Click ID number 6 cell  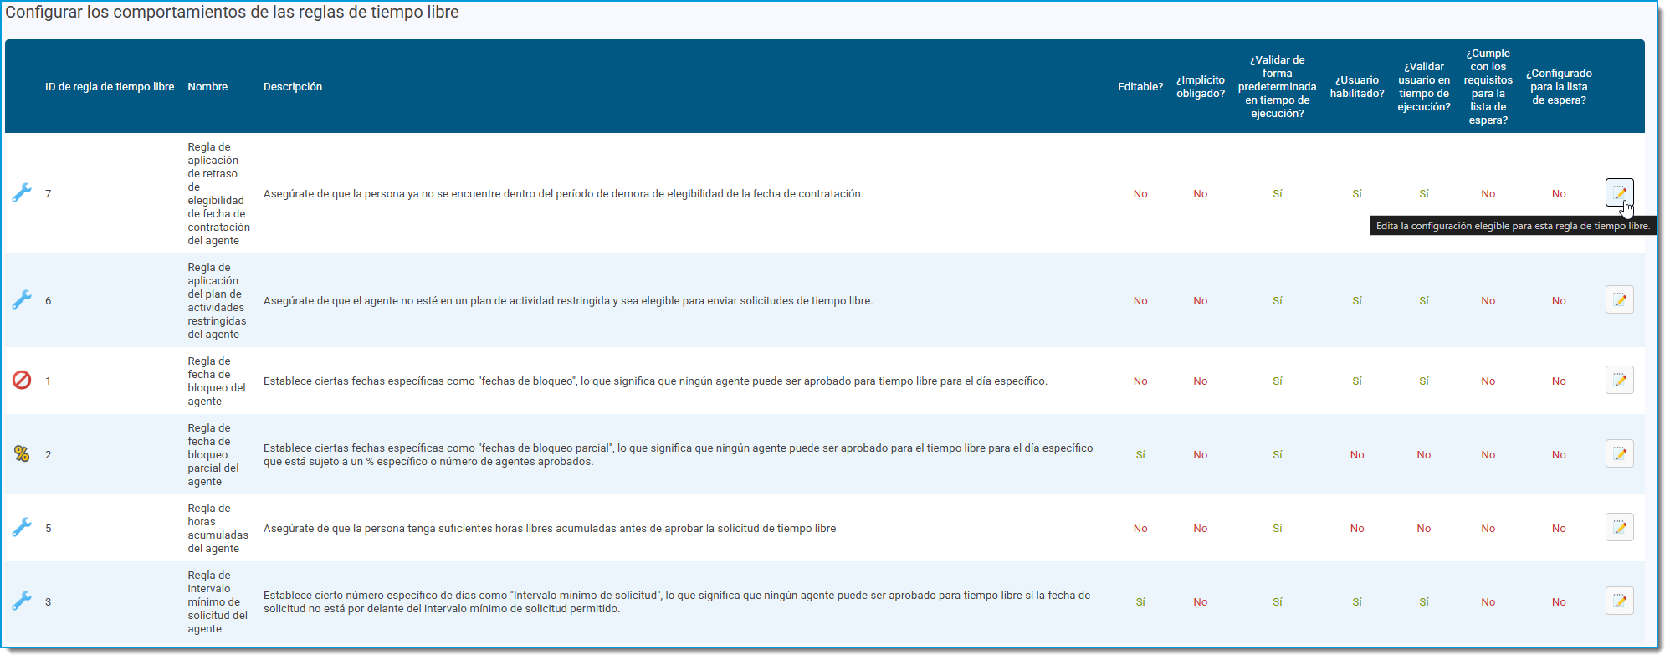coord(49,300)
